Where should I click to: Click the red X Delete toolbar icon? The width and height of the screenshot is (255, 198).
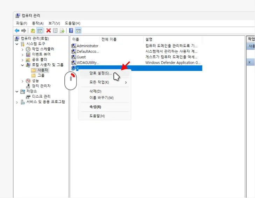coord(49,30)
